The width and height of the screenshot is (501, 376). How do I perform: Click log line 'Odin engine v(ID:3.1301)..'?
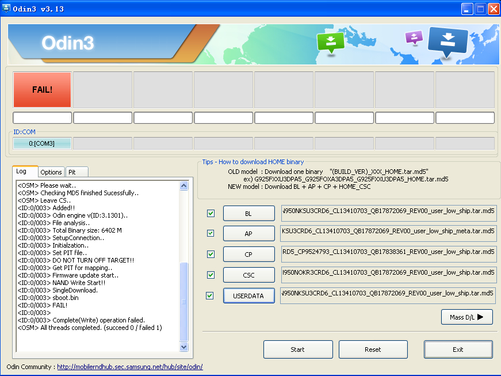[72, 215]
